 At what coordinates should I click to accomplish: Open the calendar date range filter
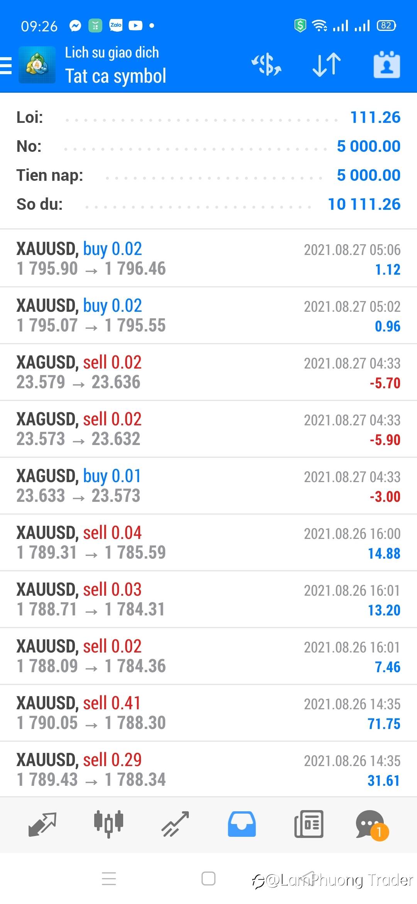pyautogui.click(x=386, y=65)
